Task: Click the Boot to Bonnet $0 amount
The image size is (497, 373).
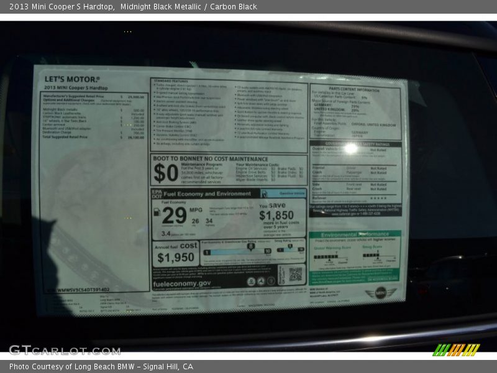Action: 165,173
